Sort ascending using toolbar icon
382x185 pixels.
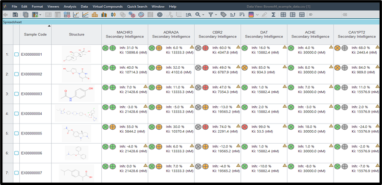(x=233, y=14)
